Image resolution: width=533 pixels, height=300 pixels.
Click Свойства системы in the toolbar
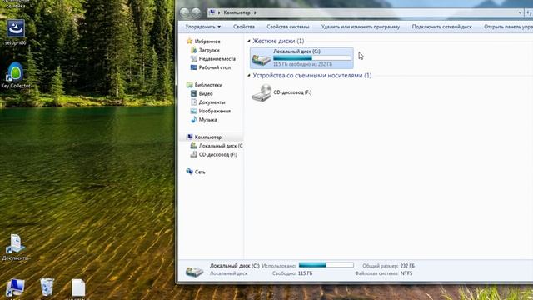287,27
